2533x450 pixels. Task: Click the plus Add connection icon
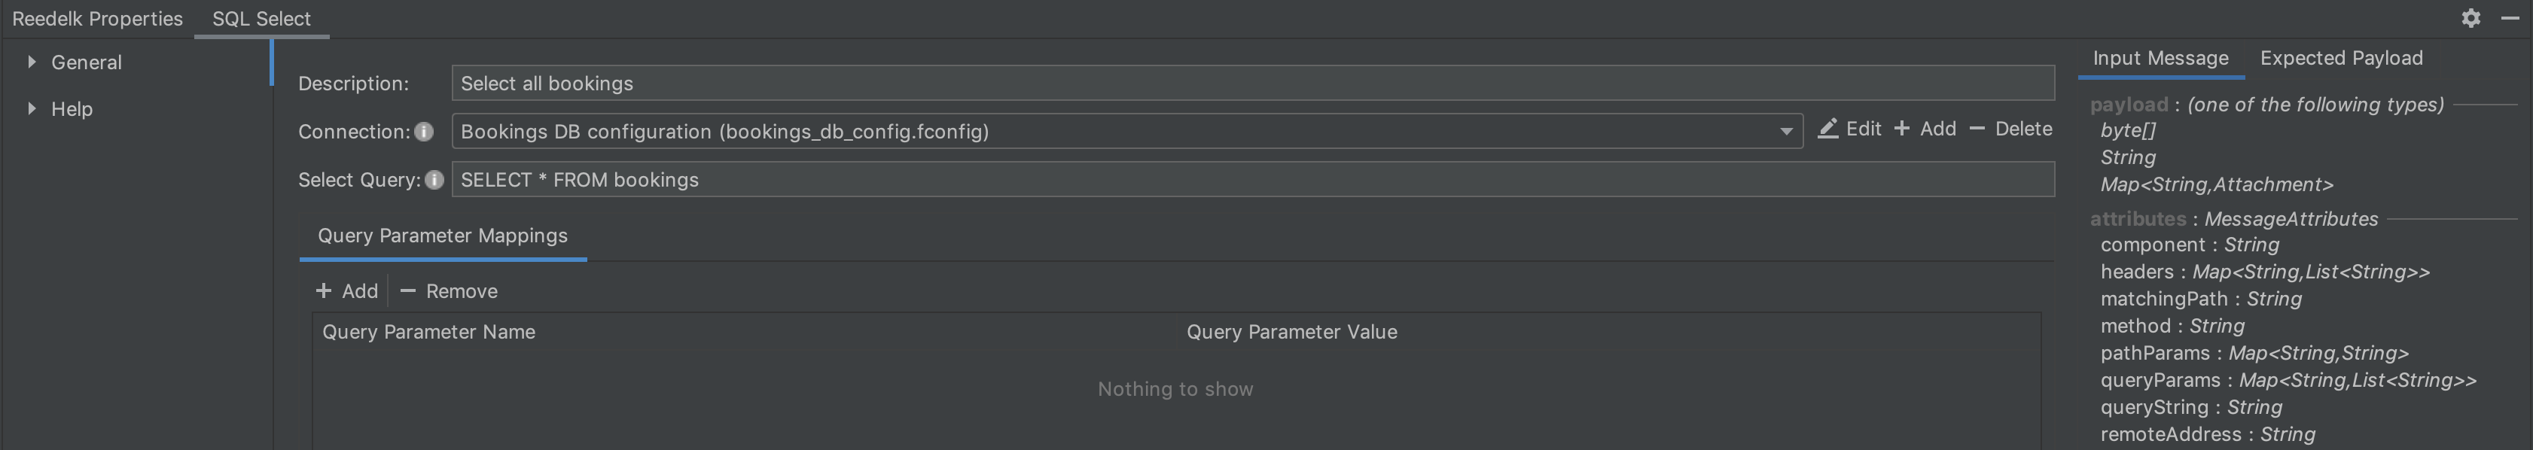pyautogui.click(x=1902, y=129)
